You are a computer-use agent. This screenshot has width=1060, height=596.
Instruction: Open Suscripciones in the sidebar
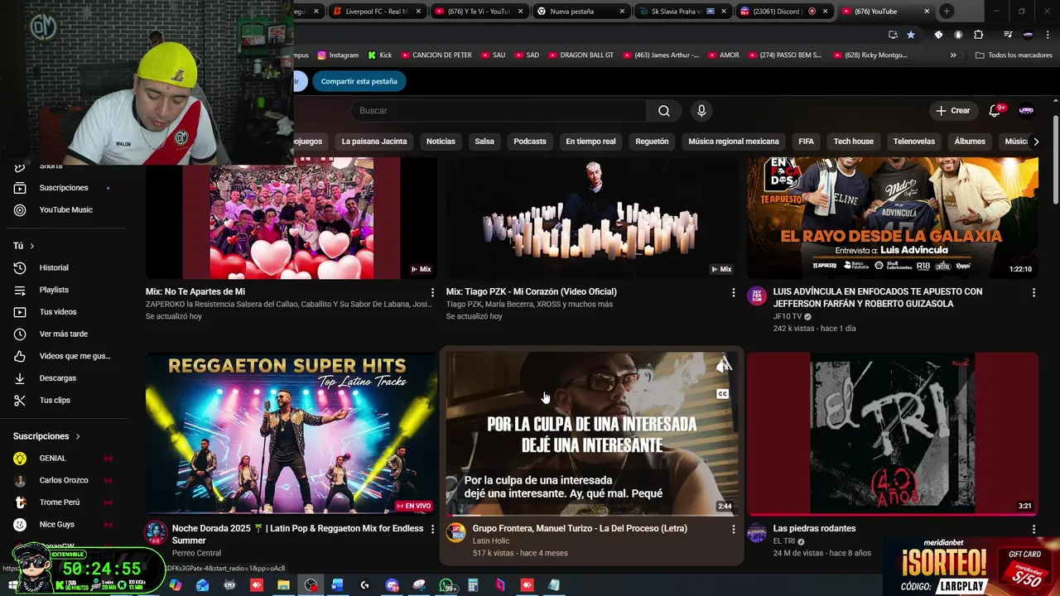coord(63,188)
